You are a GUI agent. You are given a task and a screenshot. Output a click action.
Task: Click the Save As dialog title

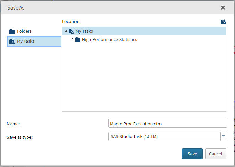16,7
